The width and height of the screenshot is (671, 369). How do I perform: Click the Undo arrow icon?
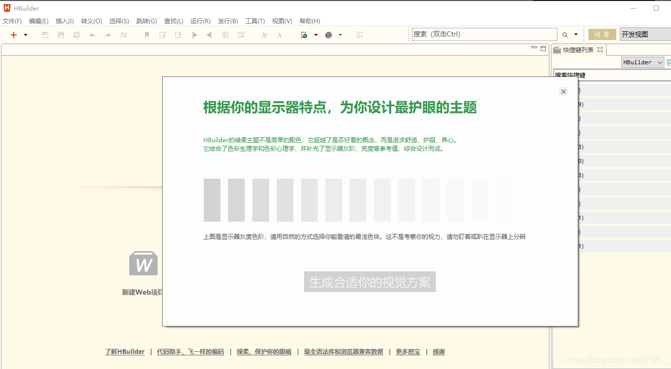tap(92, 34)
